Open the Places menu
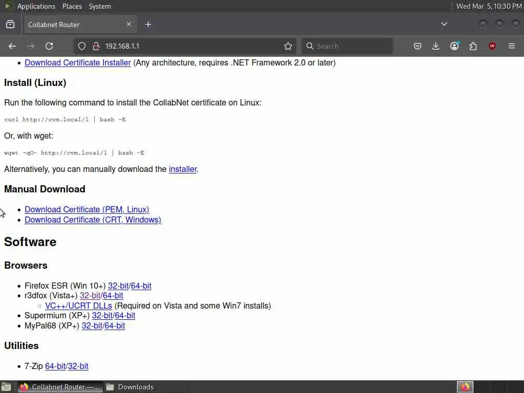 pos(72,6)
